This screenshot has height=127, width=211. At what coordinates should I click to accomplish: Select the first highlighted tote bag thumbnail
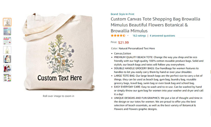point(7,22)
